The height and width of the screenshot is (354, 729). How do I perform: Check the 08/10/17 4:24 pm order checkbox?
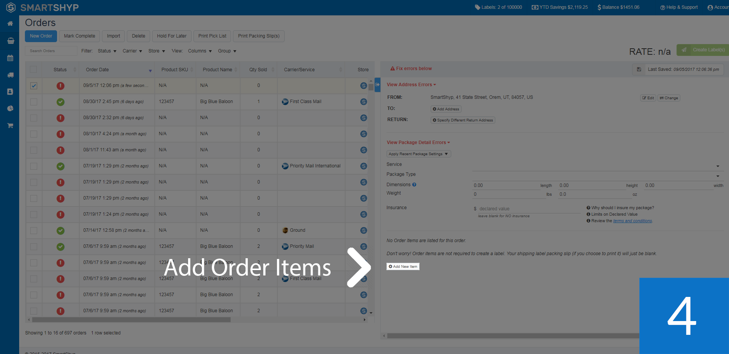[x=34, y=134]
